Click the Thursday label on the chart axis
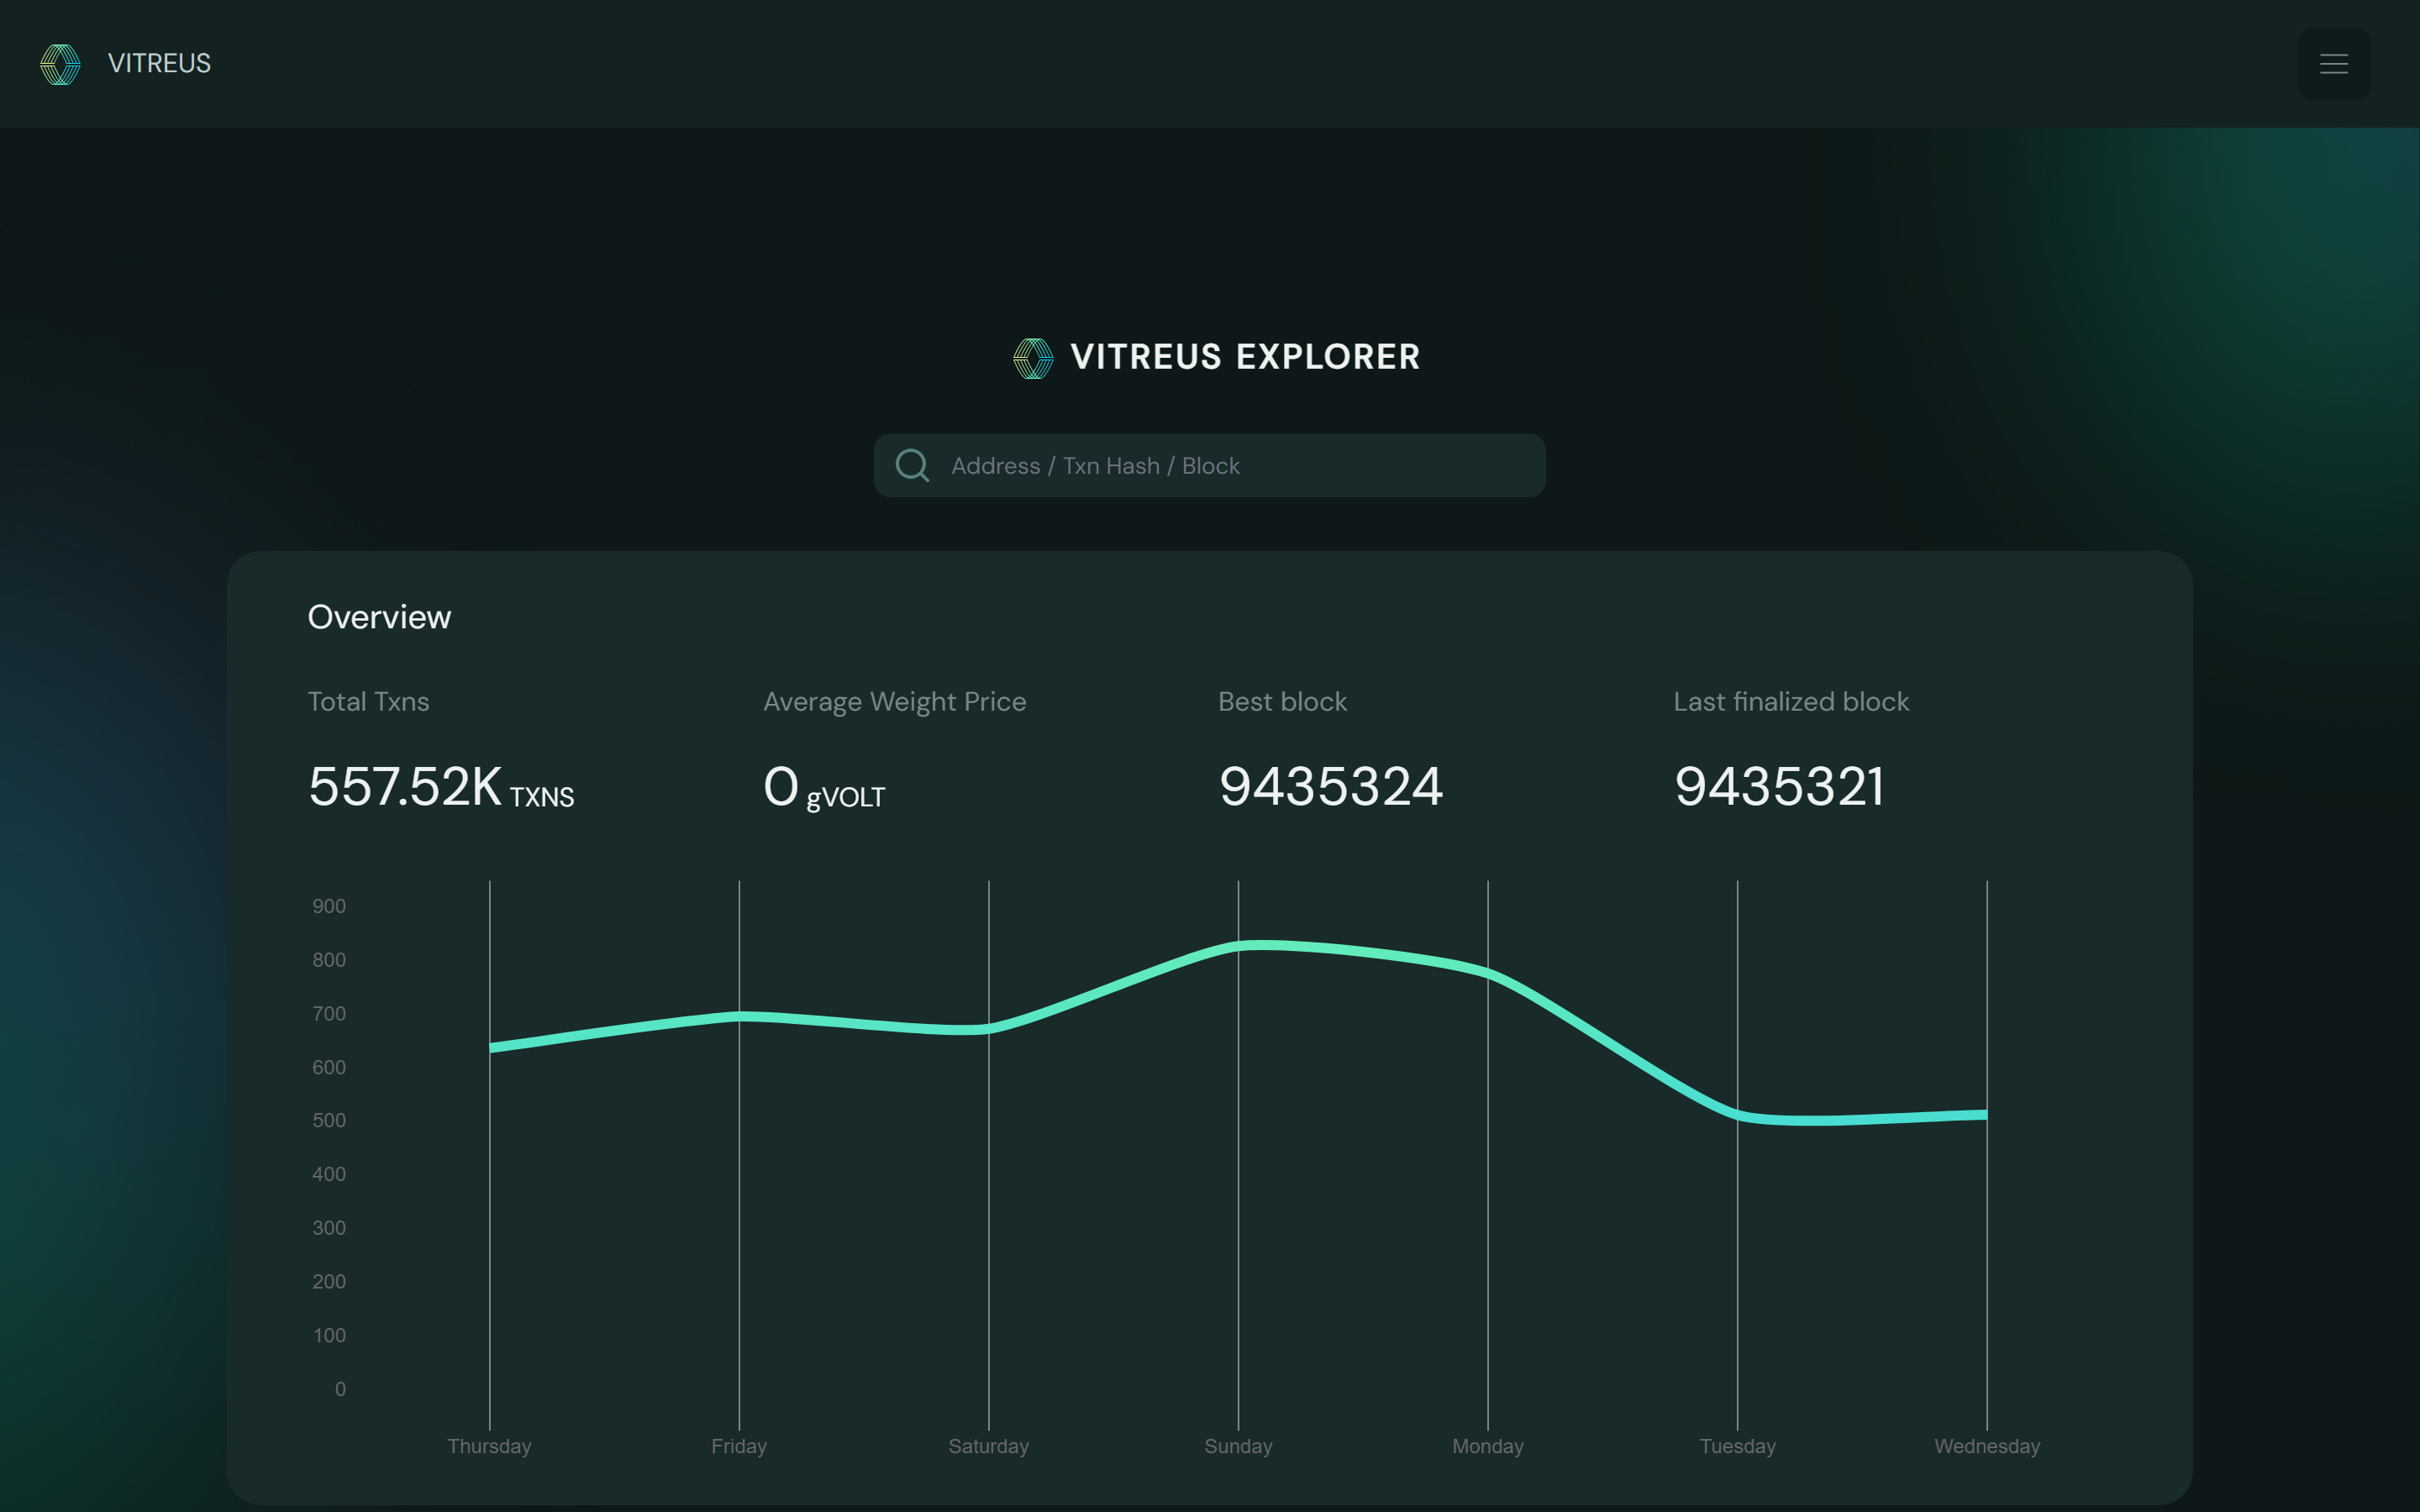This screenshot has width=2420, height=1512. pos(489,1446)
